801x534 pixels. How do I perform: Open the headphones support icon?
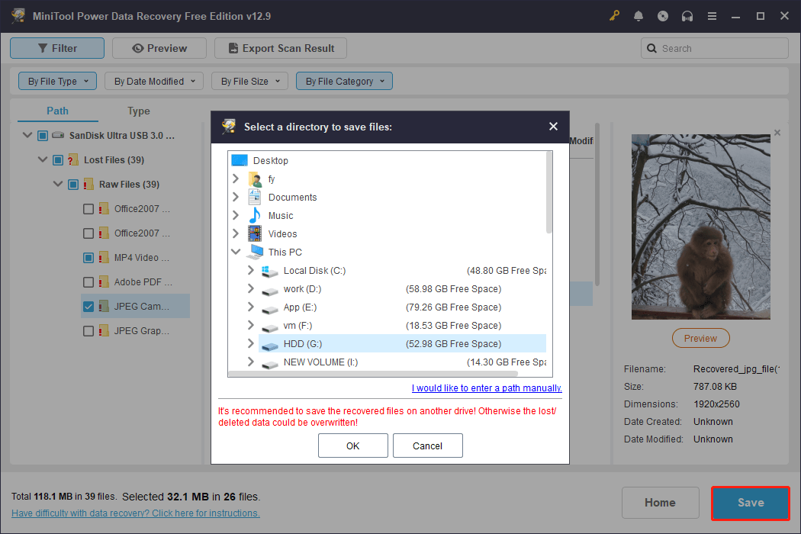pyautogui.click(x=687, y=16)
